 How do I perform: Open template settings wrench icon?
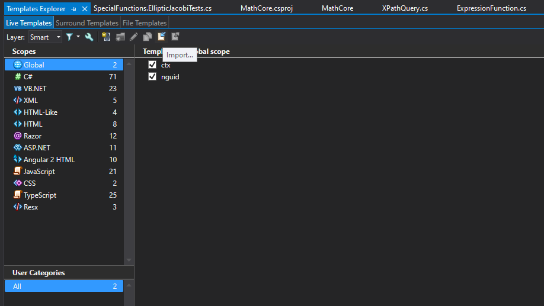pos(89,37)
